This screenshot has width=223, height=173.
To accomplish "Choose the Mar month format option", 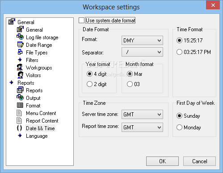I will point(130,74).
